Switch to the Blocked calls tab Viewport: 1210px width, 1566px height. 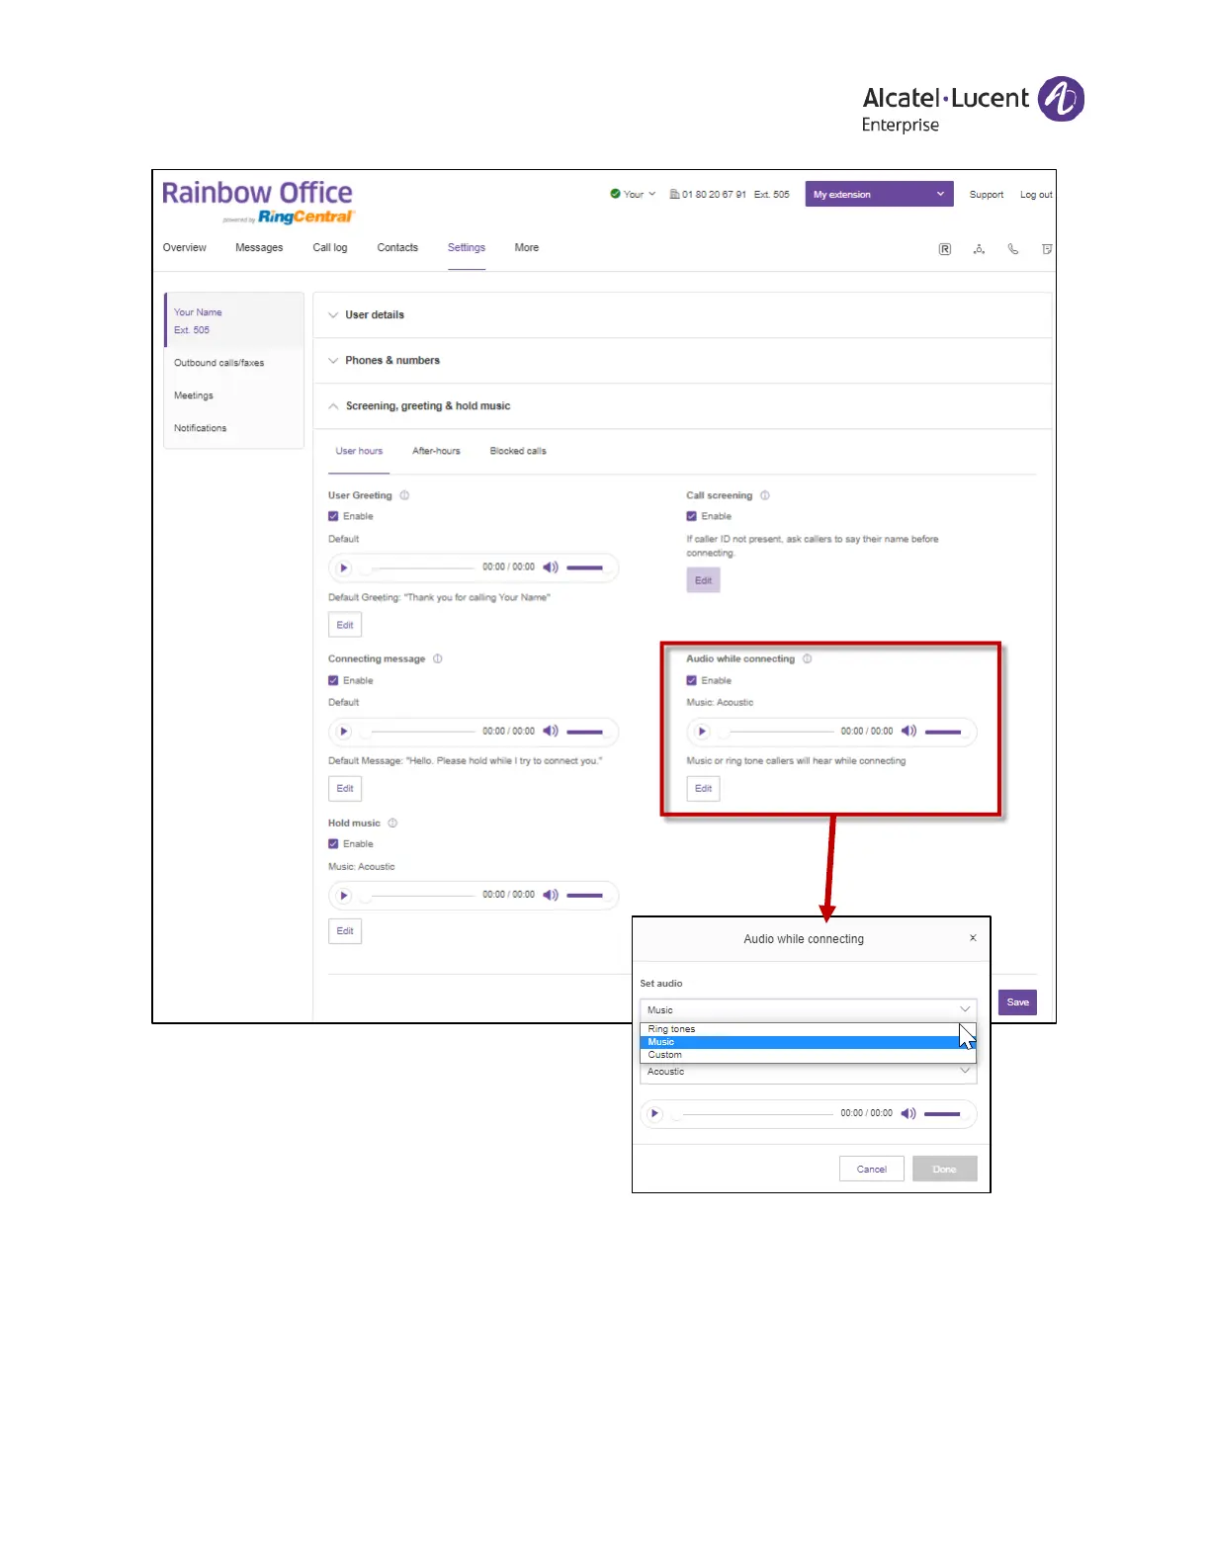pyautogui.click(x=518, y=451)
